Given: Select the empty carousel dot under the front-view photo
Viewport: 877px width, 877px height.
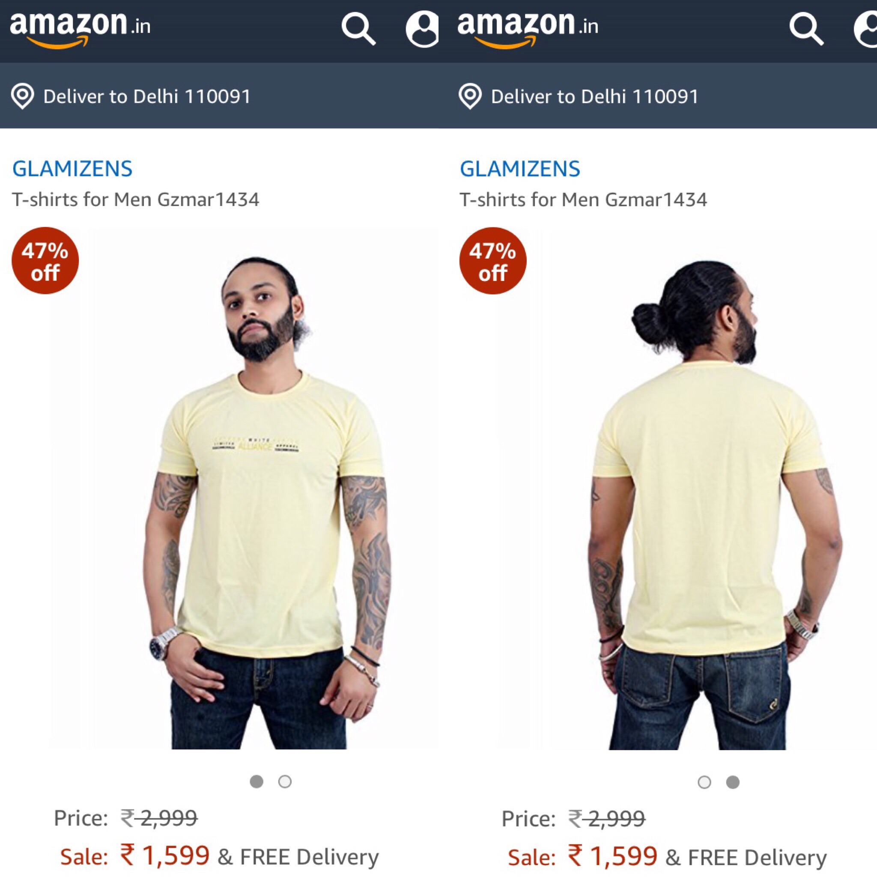Looking at the screenshot, I should tap(285, 782).
